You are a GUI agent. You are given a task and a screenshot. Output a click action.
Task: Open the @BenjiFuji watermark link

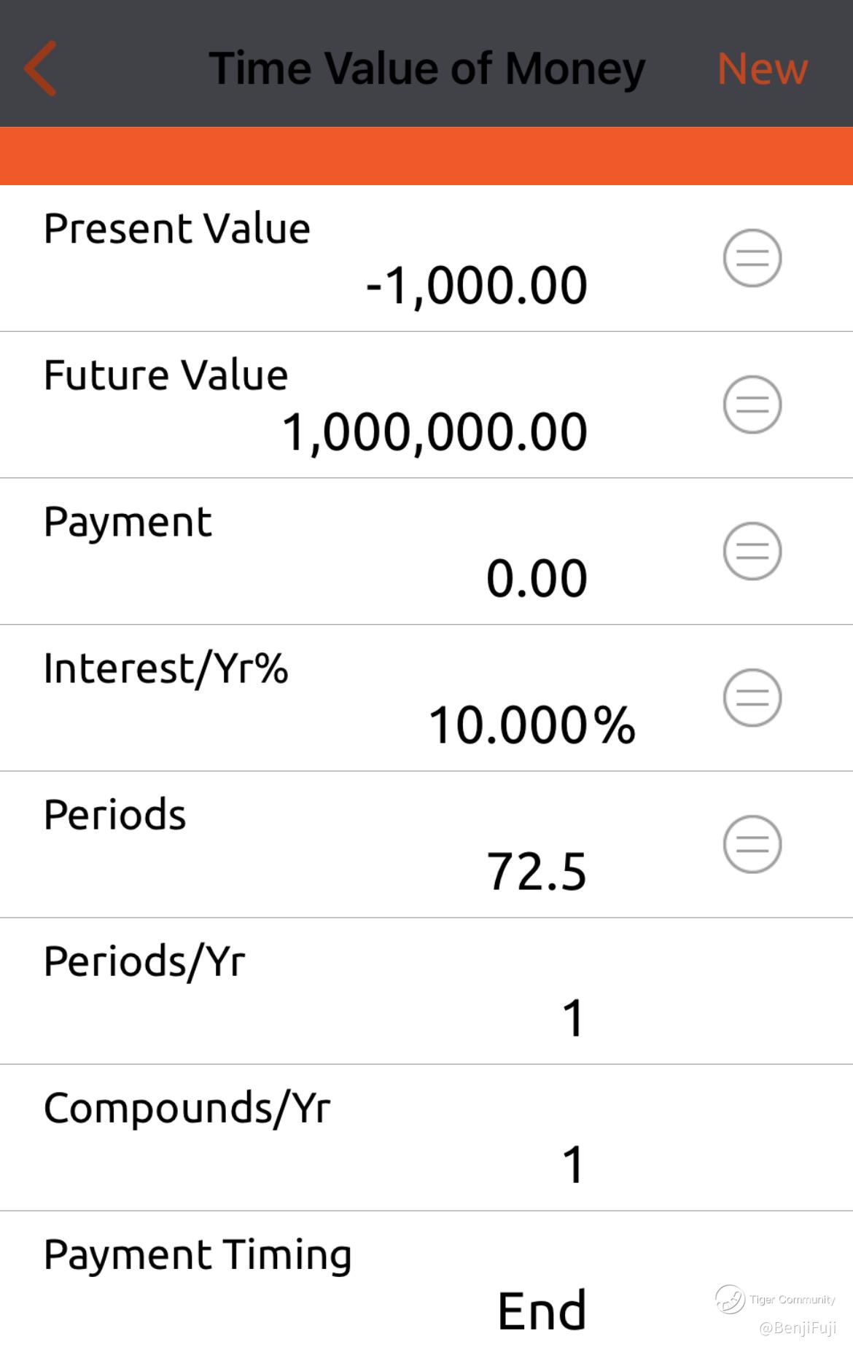click(798, 1328)
